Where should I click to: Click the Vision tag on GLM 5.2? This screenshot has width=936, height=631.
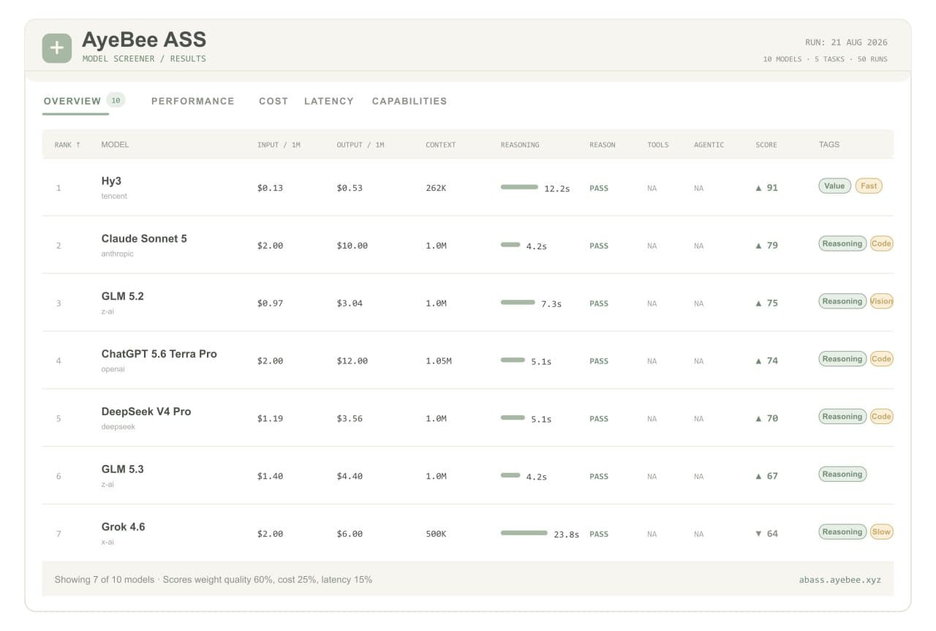click(x=881, y=301)
